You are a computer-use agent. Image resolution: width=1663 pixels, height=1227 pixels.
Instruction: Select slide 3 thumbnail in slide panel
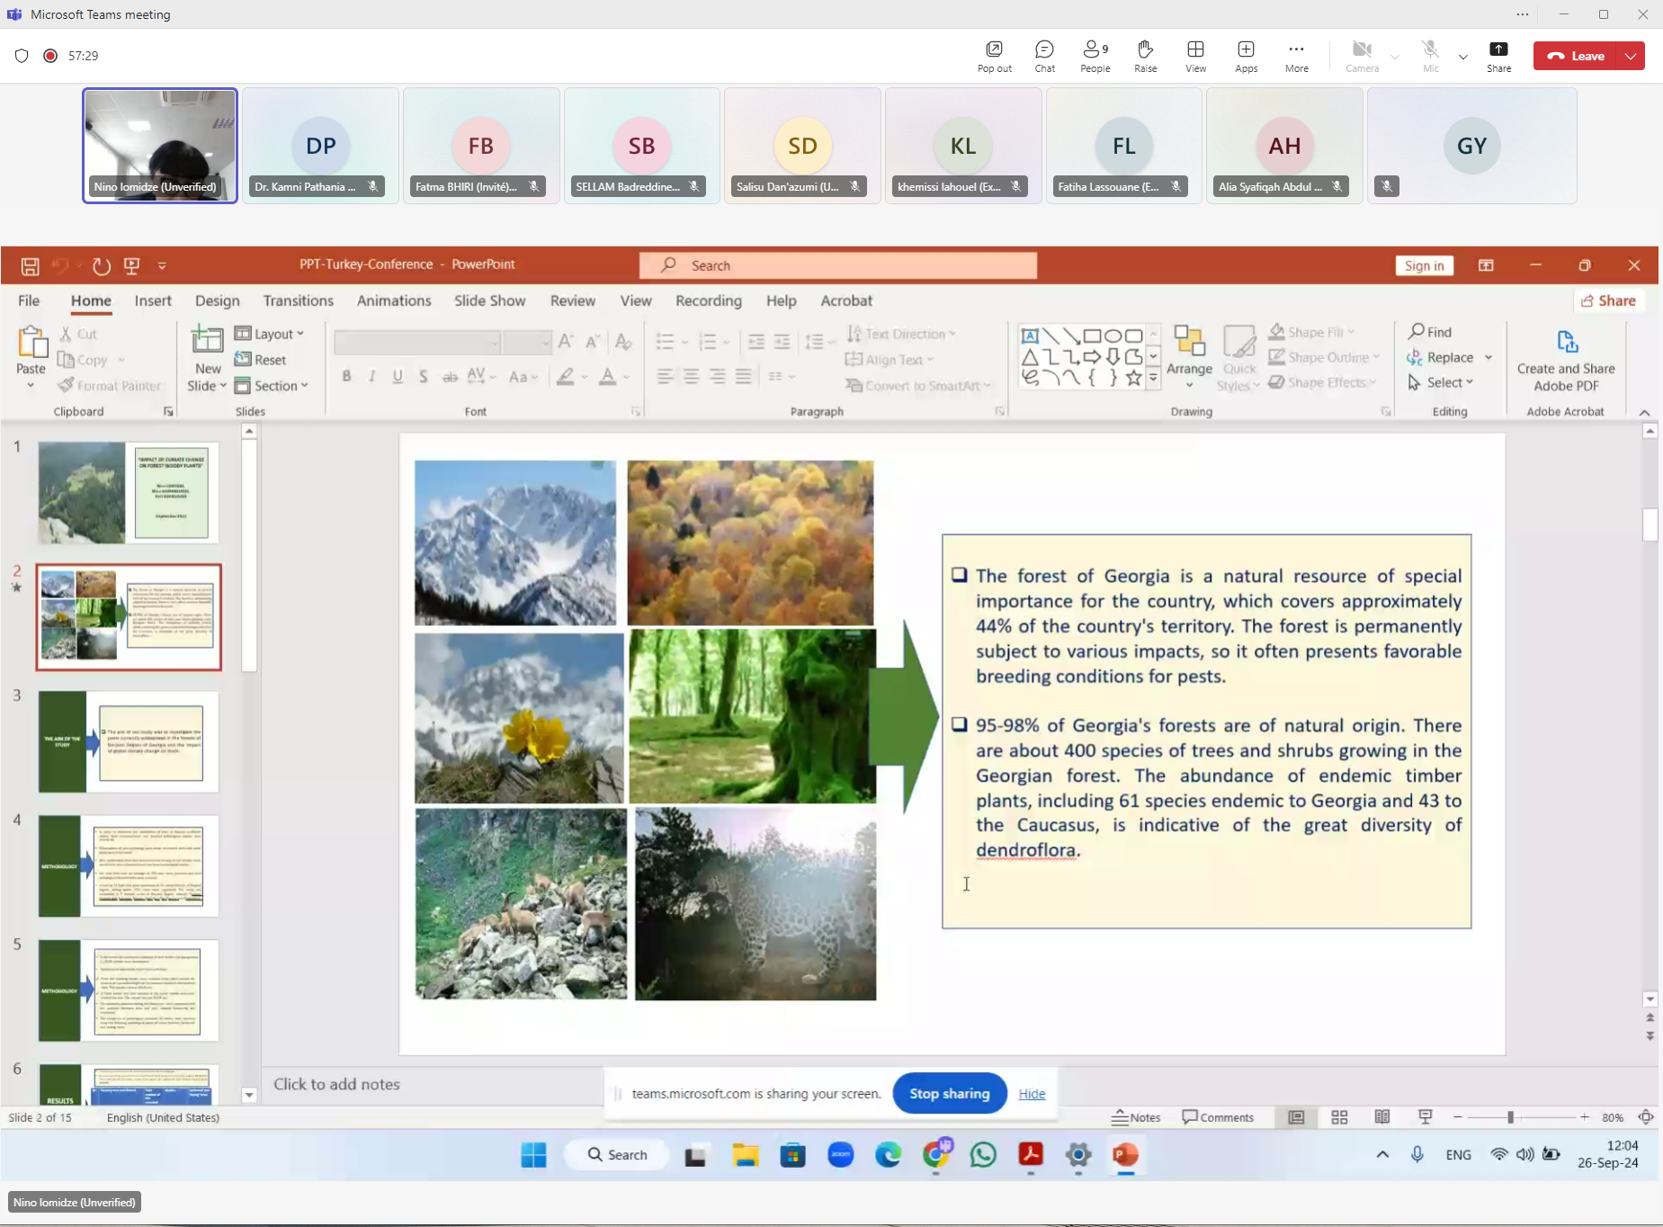[x=129, y=742]
